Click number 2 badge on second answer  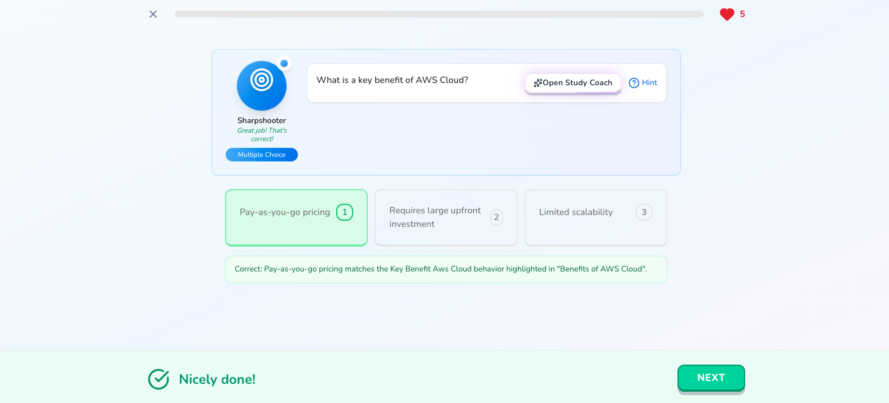pyautogui.click(x=496, y=217)
